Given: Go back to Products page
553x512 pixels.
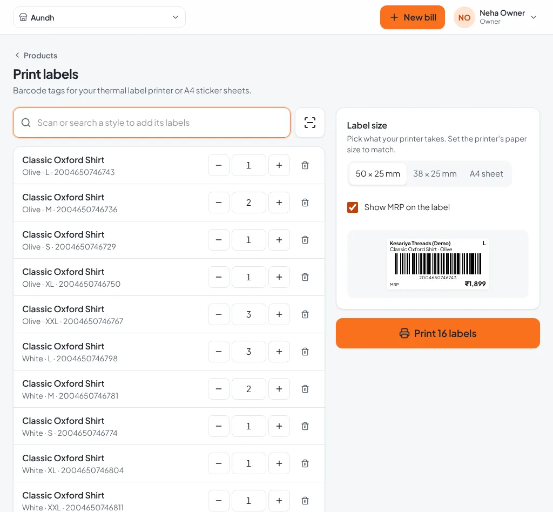Looking at the screenshot, I should point(36,56).
